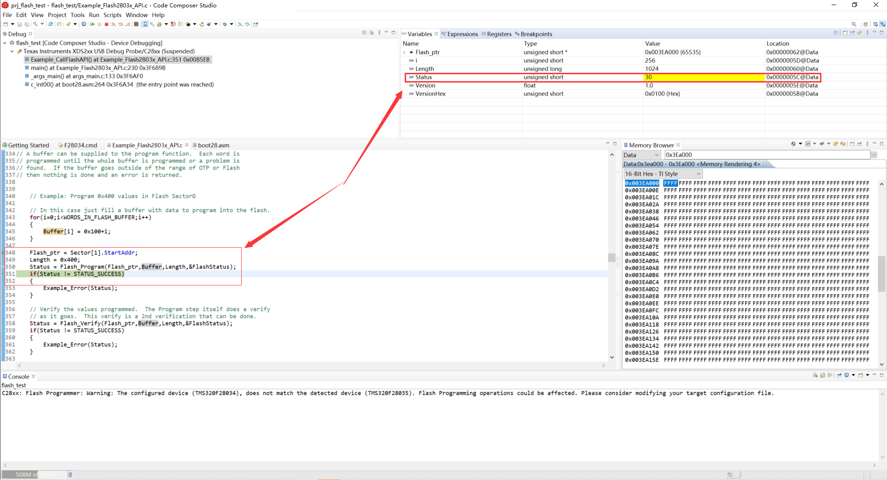Screen dimensions: 887x480
Task: Toggle breakpoint marker on line 348
Action: [2, 253]
